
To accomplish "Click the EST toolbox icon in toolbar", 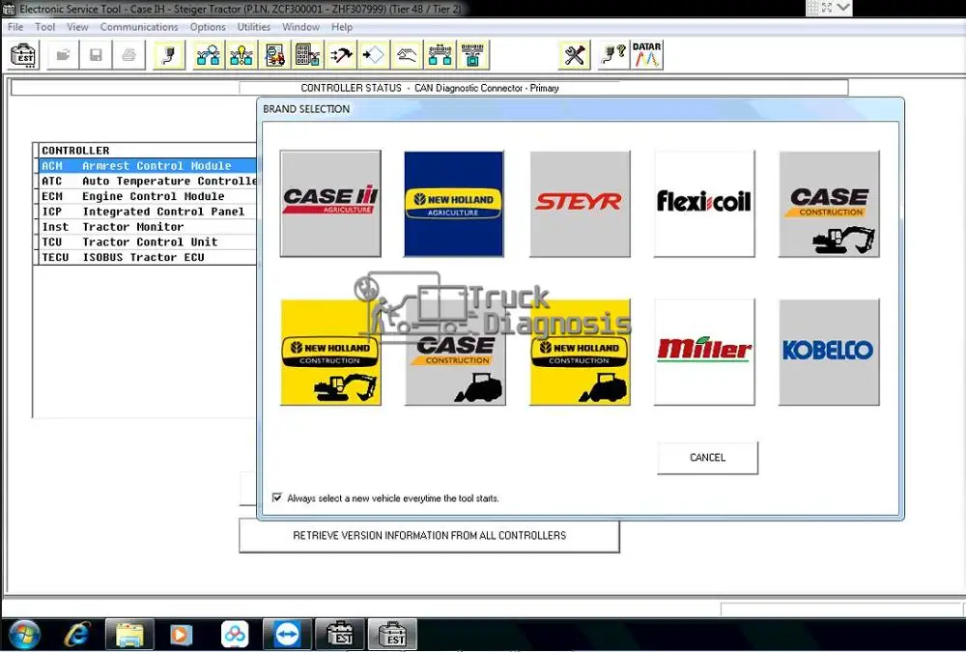I will point(24,55).
